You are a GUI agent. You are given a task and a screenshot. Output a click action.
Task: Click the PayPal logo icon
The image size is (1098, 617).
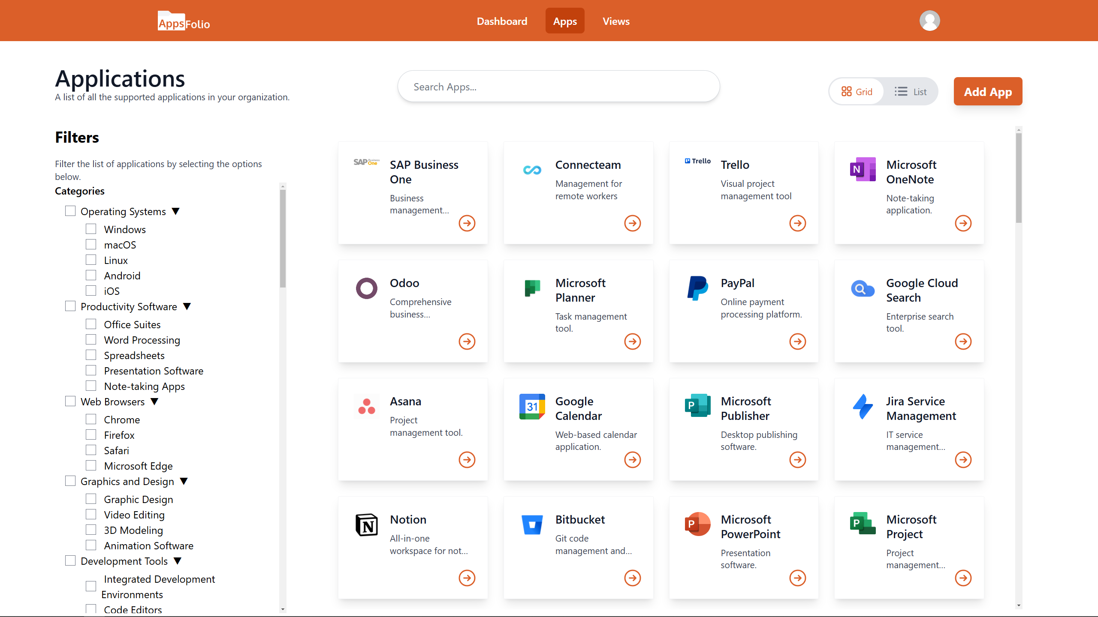(x=697, y=288)
